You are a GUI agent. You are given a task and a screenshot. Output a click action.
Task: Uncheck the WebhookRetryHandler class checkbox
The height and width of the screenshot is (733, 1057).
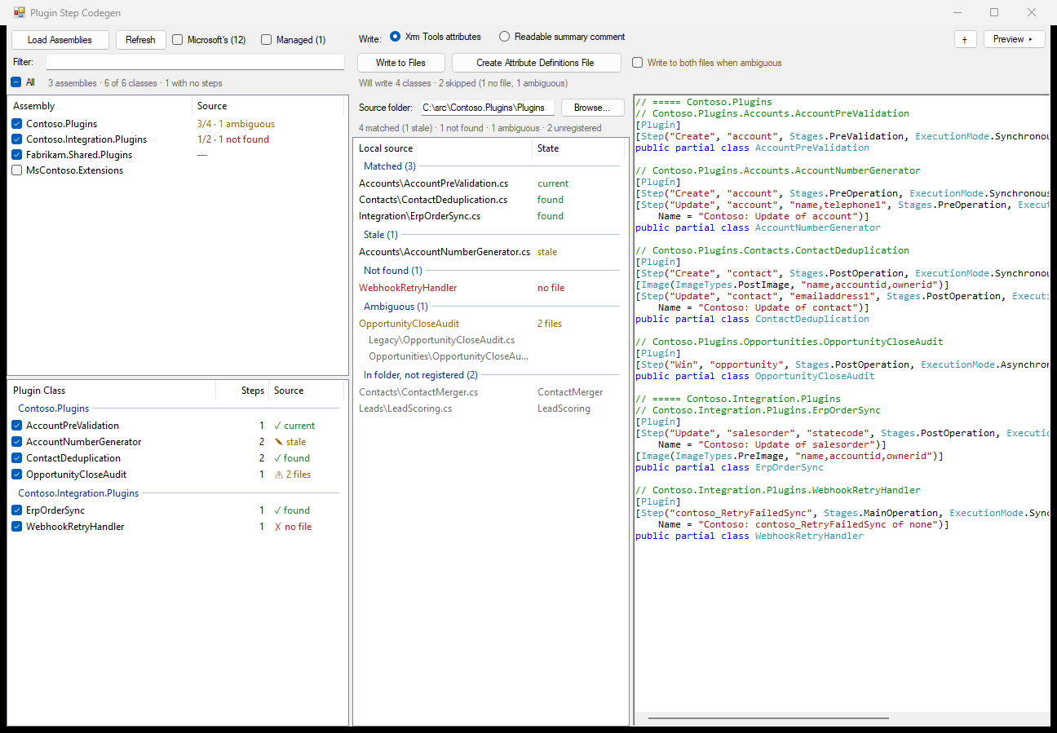pyautogui.click(x=17, y=527)
